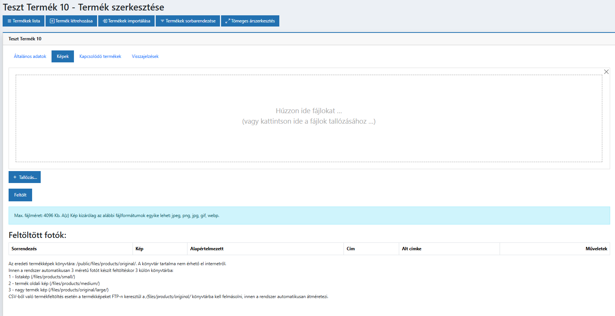The width and height of the screenshot is (615, 316).
Task: Click the sort icon on Termékek sorbarendezése
Action: click(x=162, y=21)
